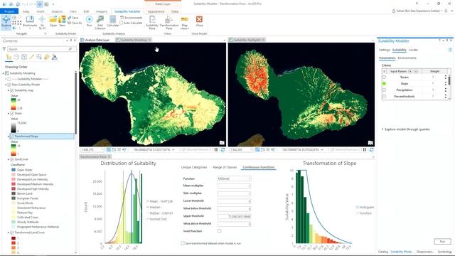Screen dimensions: 455x256
Task: Click the Calculate ribbon button
Action: 112,22
